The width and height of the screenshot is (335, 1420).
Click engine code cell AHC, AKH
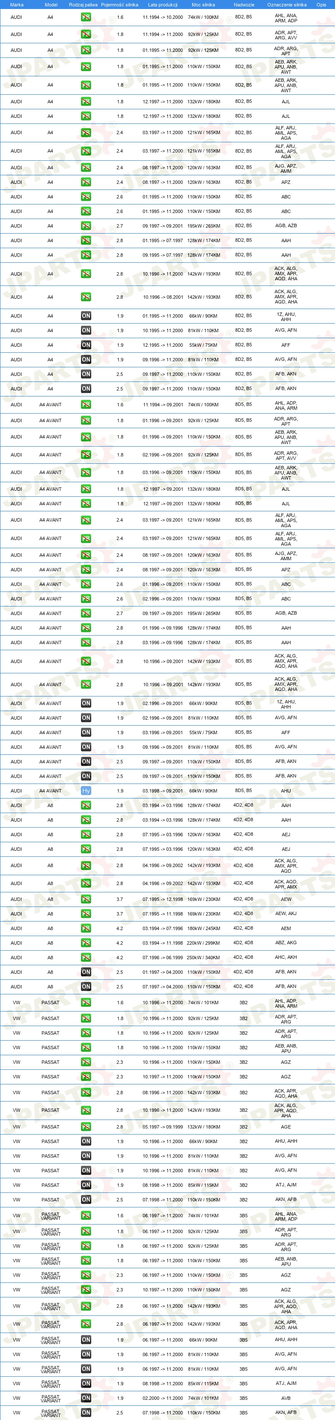tap(286, 958)
